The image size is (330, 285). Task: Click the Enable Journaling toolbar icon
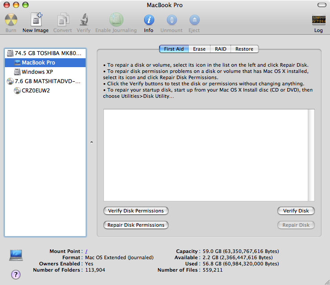pos(116,19)
